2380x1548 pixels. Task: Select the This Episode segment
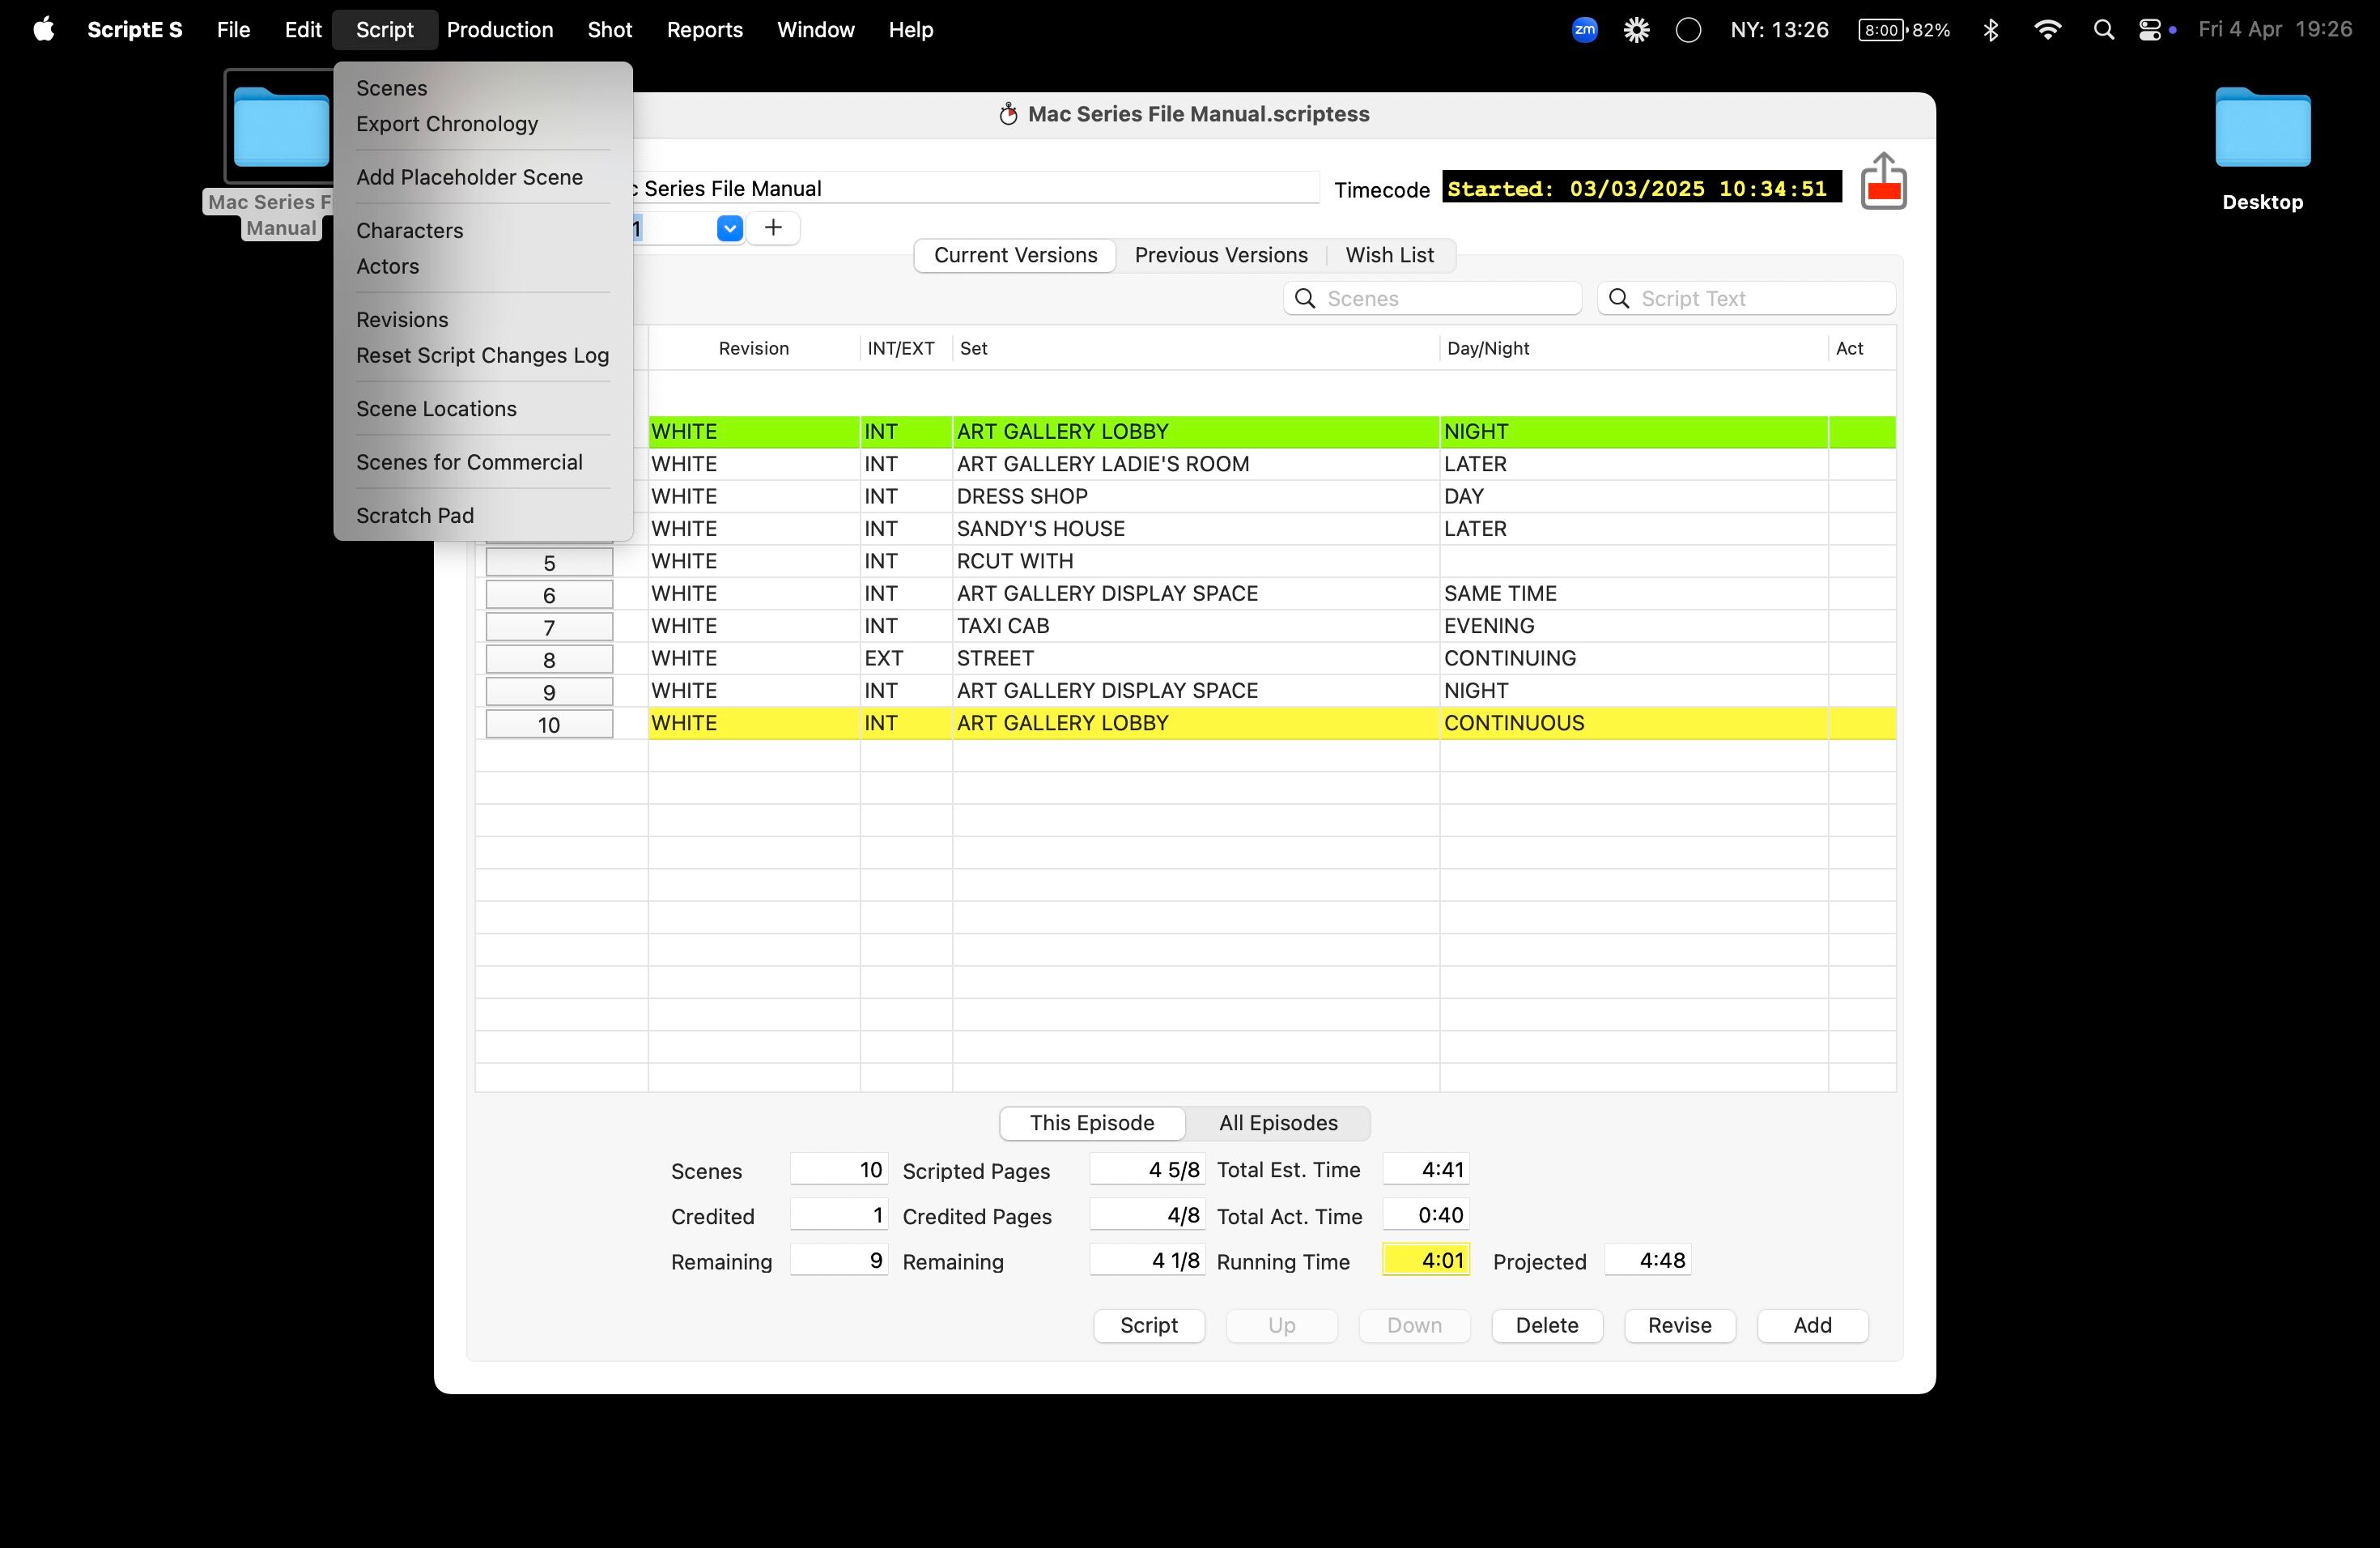(x=1092, y=1123)
